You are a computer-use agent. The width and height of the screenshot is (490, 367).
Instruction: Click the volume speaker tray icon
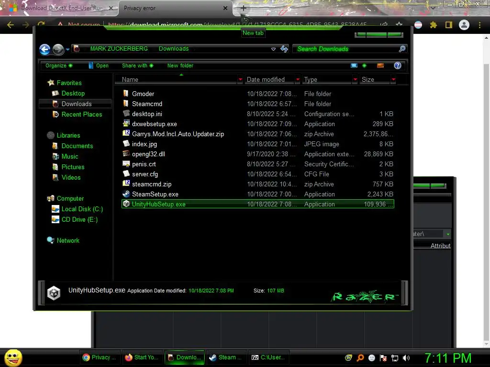click(x=406, y=358)
